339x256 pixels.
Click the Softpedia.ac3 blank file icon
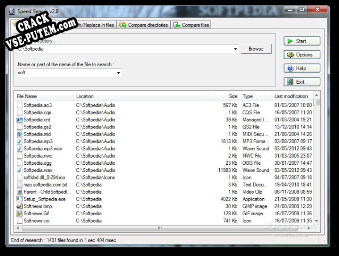click(x=20, y=105)
